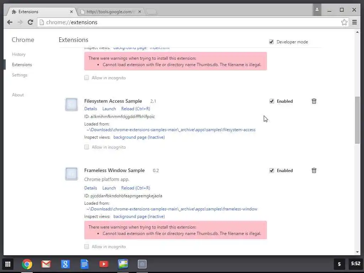Viewport: 364px width, 273px height.
Task: Switch to the Extensions tab
Action: [x=41, y=12]
